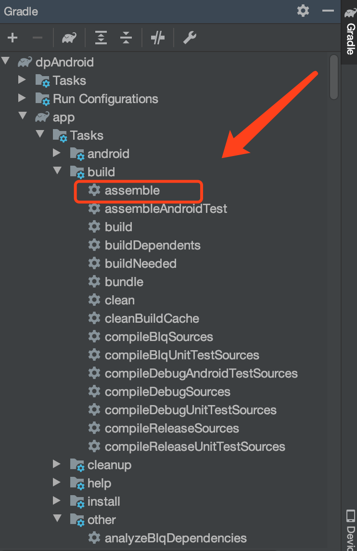
Task: Click the Collapse All toolbar icon
Action: [x=126, y=38]
